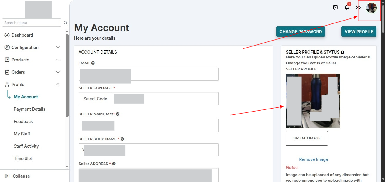Focus the Search menu input field
385x182 pixels.
click(31, 23)
